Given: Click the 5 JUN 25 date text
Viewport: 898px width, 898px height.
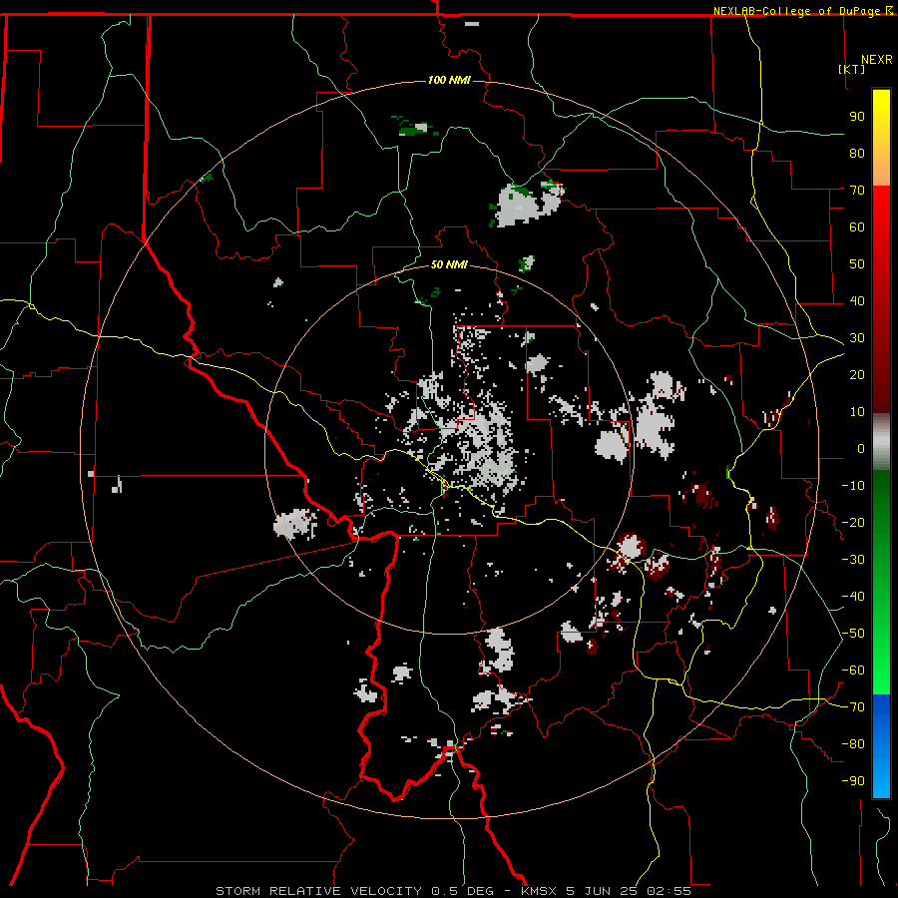Looking at the screenshot, I should pos(602,891).
